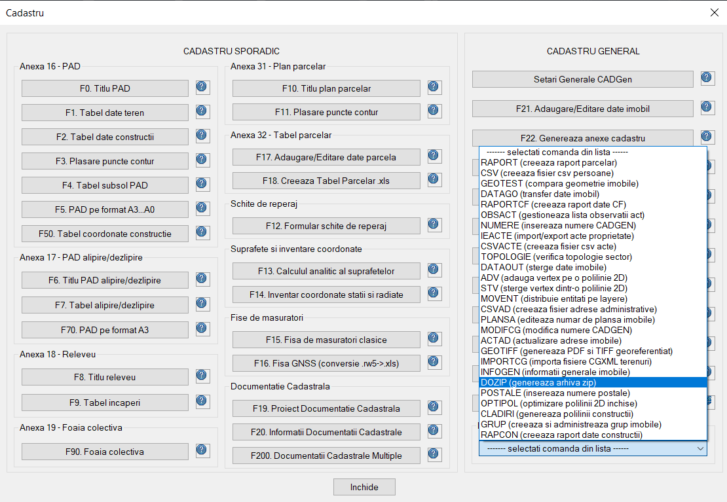Click F50. Tabel coordonate constructie

pyautogui.click(x=105, y=234)
